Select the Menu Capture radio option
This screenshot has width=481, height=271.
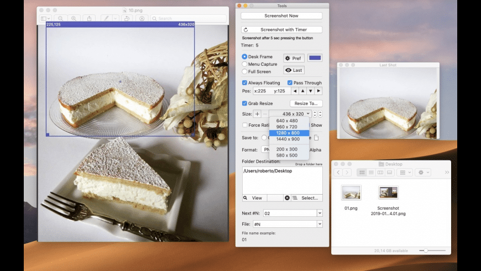[245, 64]
